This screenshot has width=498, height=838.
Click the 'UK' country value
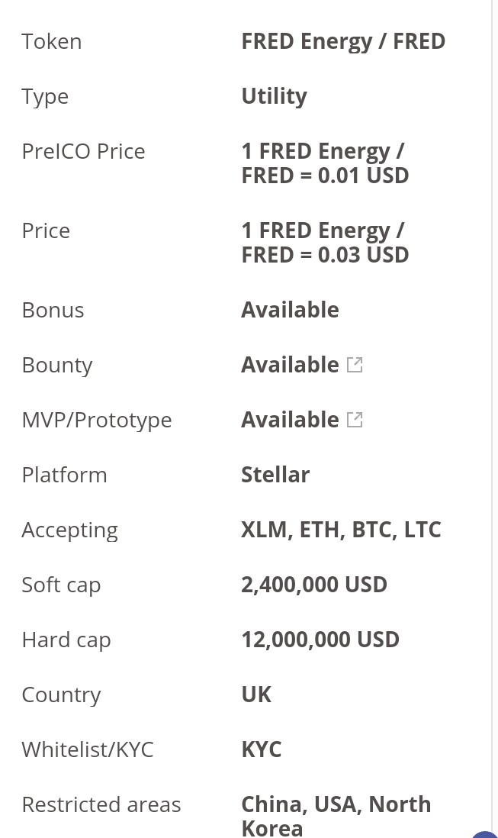tap(256, 695)
